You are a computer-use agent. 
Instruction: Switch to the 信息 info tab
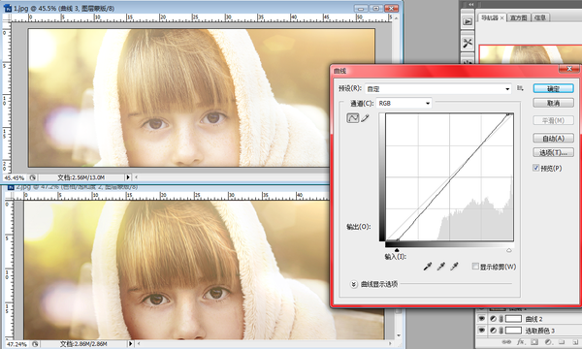pyautogui.click(x=540, y=17)
